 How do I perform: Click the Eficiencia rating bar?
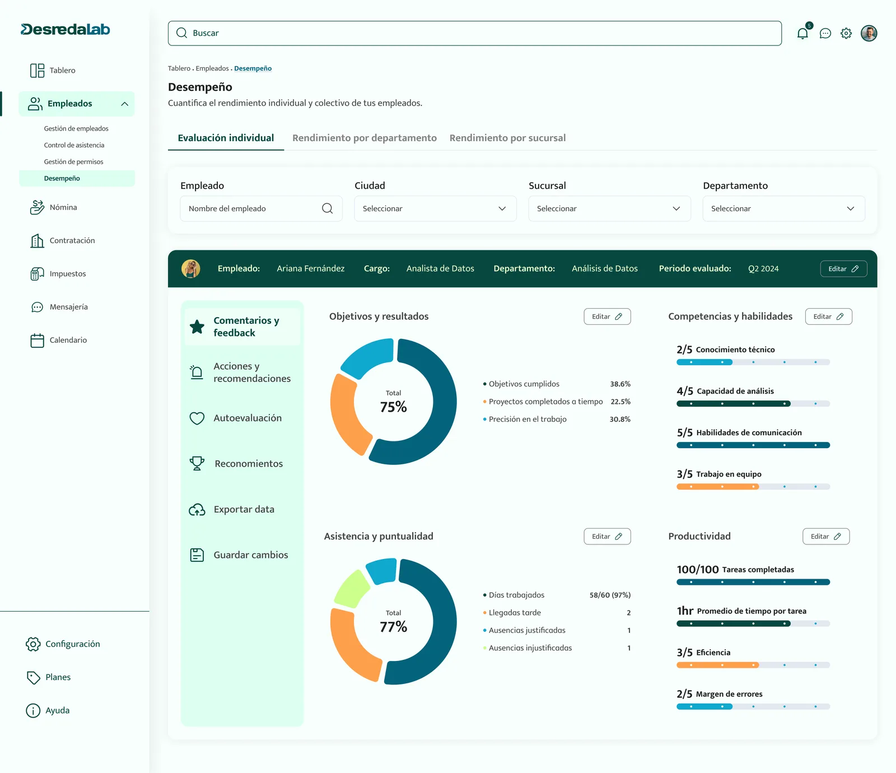(753, 665)
